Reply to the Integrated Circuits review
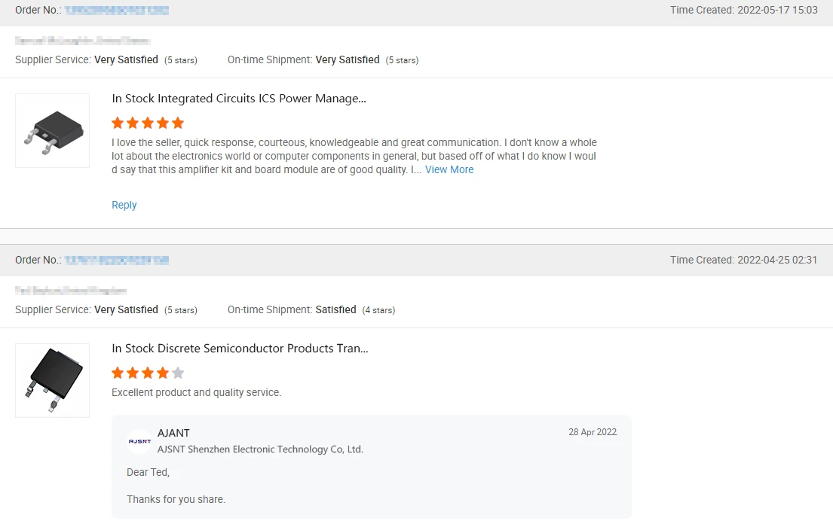 124,205
